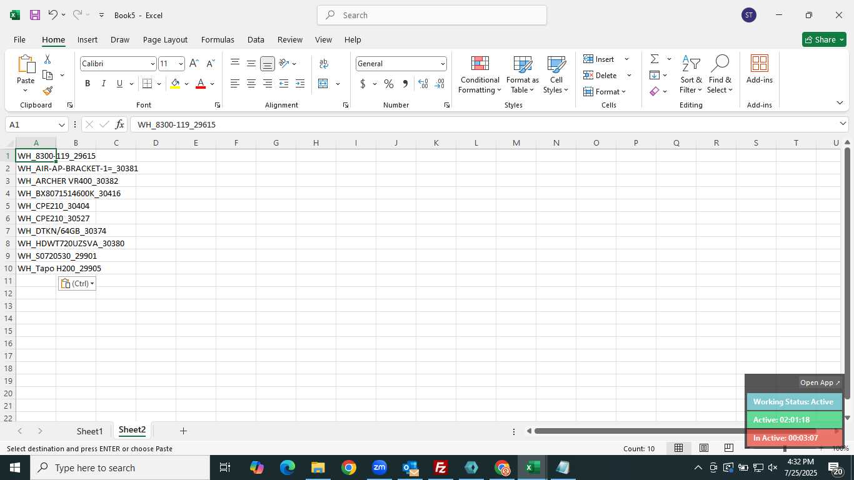Open FileZilla from the taskbar

[441, 467]
